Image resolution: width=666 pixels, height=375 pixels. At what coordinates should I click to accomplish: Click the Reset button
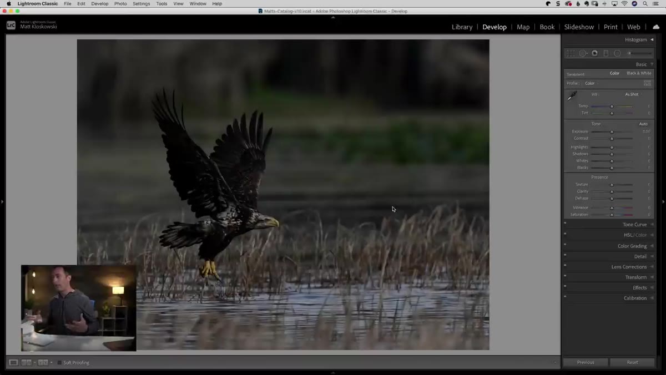point(632,362)
